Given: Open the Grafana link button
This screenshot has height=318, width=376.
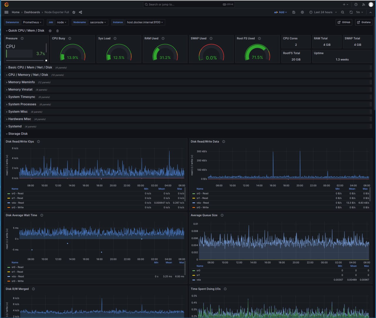Looking at the screenshot, I should 364,22.
